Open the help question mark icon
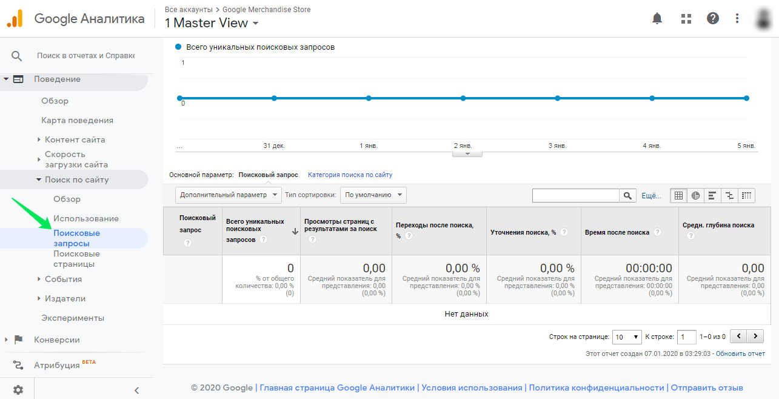The width and height of the screenshot is (779, 399). (x=713, y=18)
